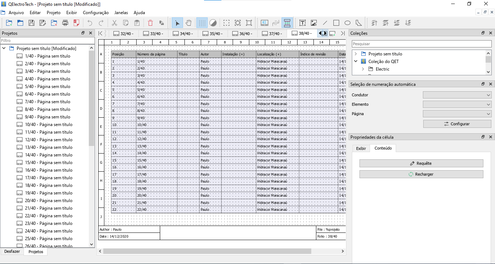Expand the Electric collection folder

pos(363,69)
